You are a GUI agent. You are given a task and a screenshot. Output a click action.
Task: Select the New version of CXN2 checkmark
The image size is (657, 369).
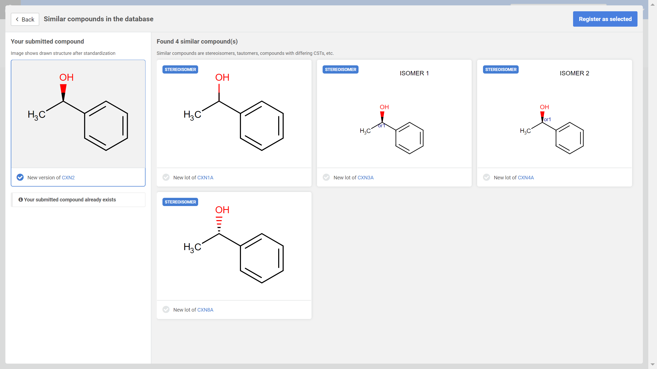tap(20, 177)
